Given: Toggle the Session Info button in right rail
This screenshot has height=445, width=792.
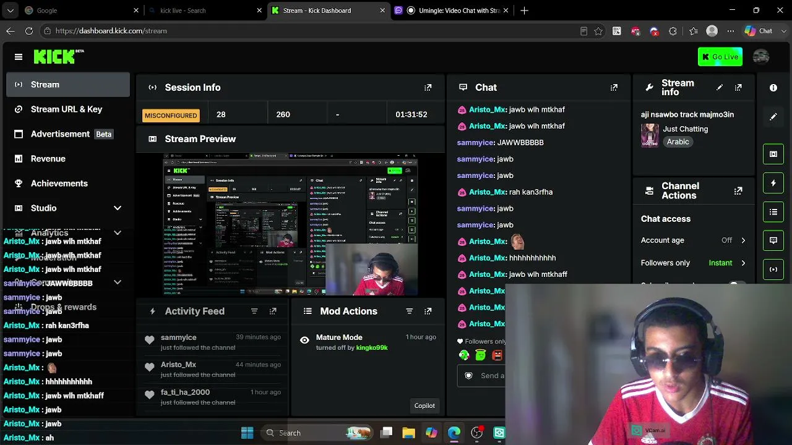Looking at the screenshot, I should pyautogui.click(x=773, y=269).
